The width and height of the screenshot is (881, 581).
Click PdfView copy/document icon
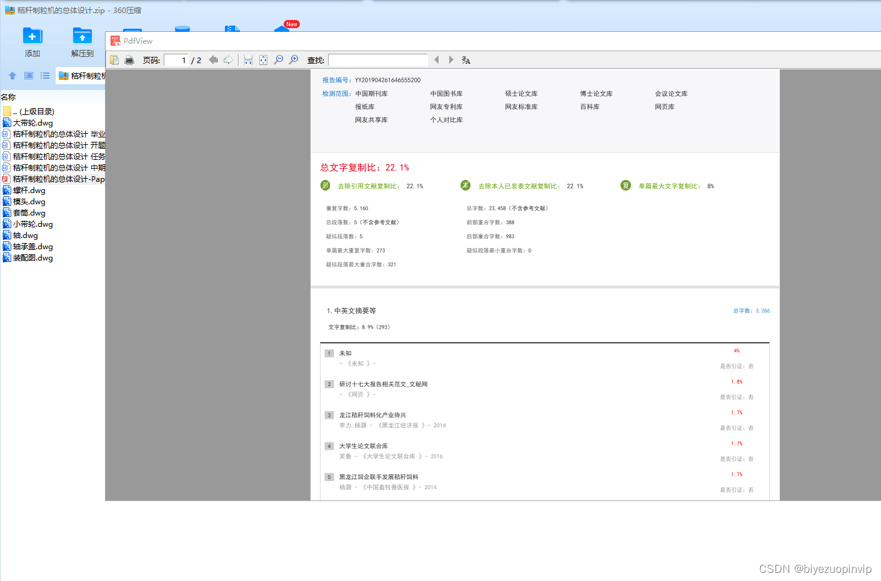point(114,60)
